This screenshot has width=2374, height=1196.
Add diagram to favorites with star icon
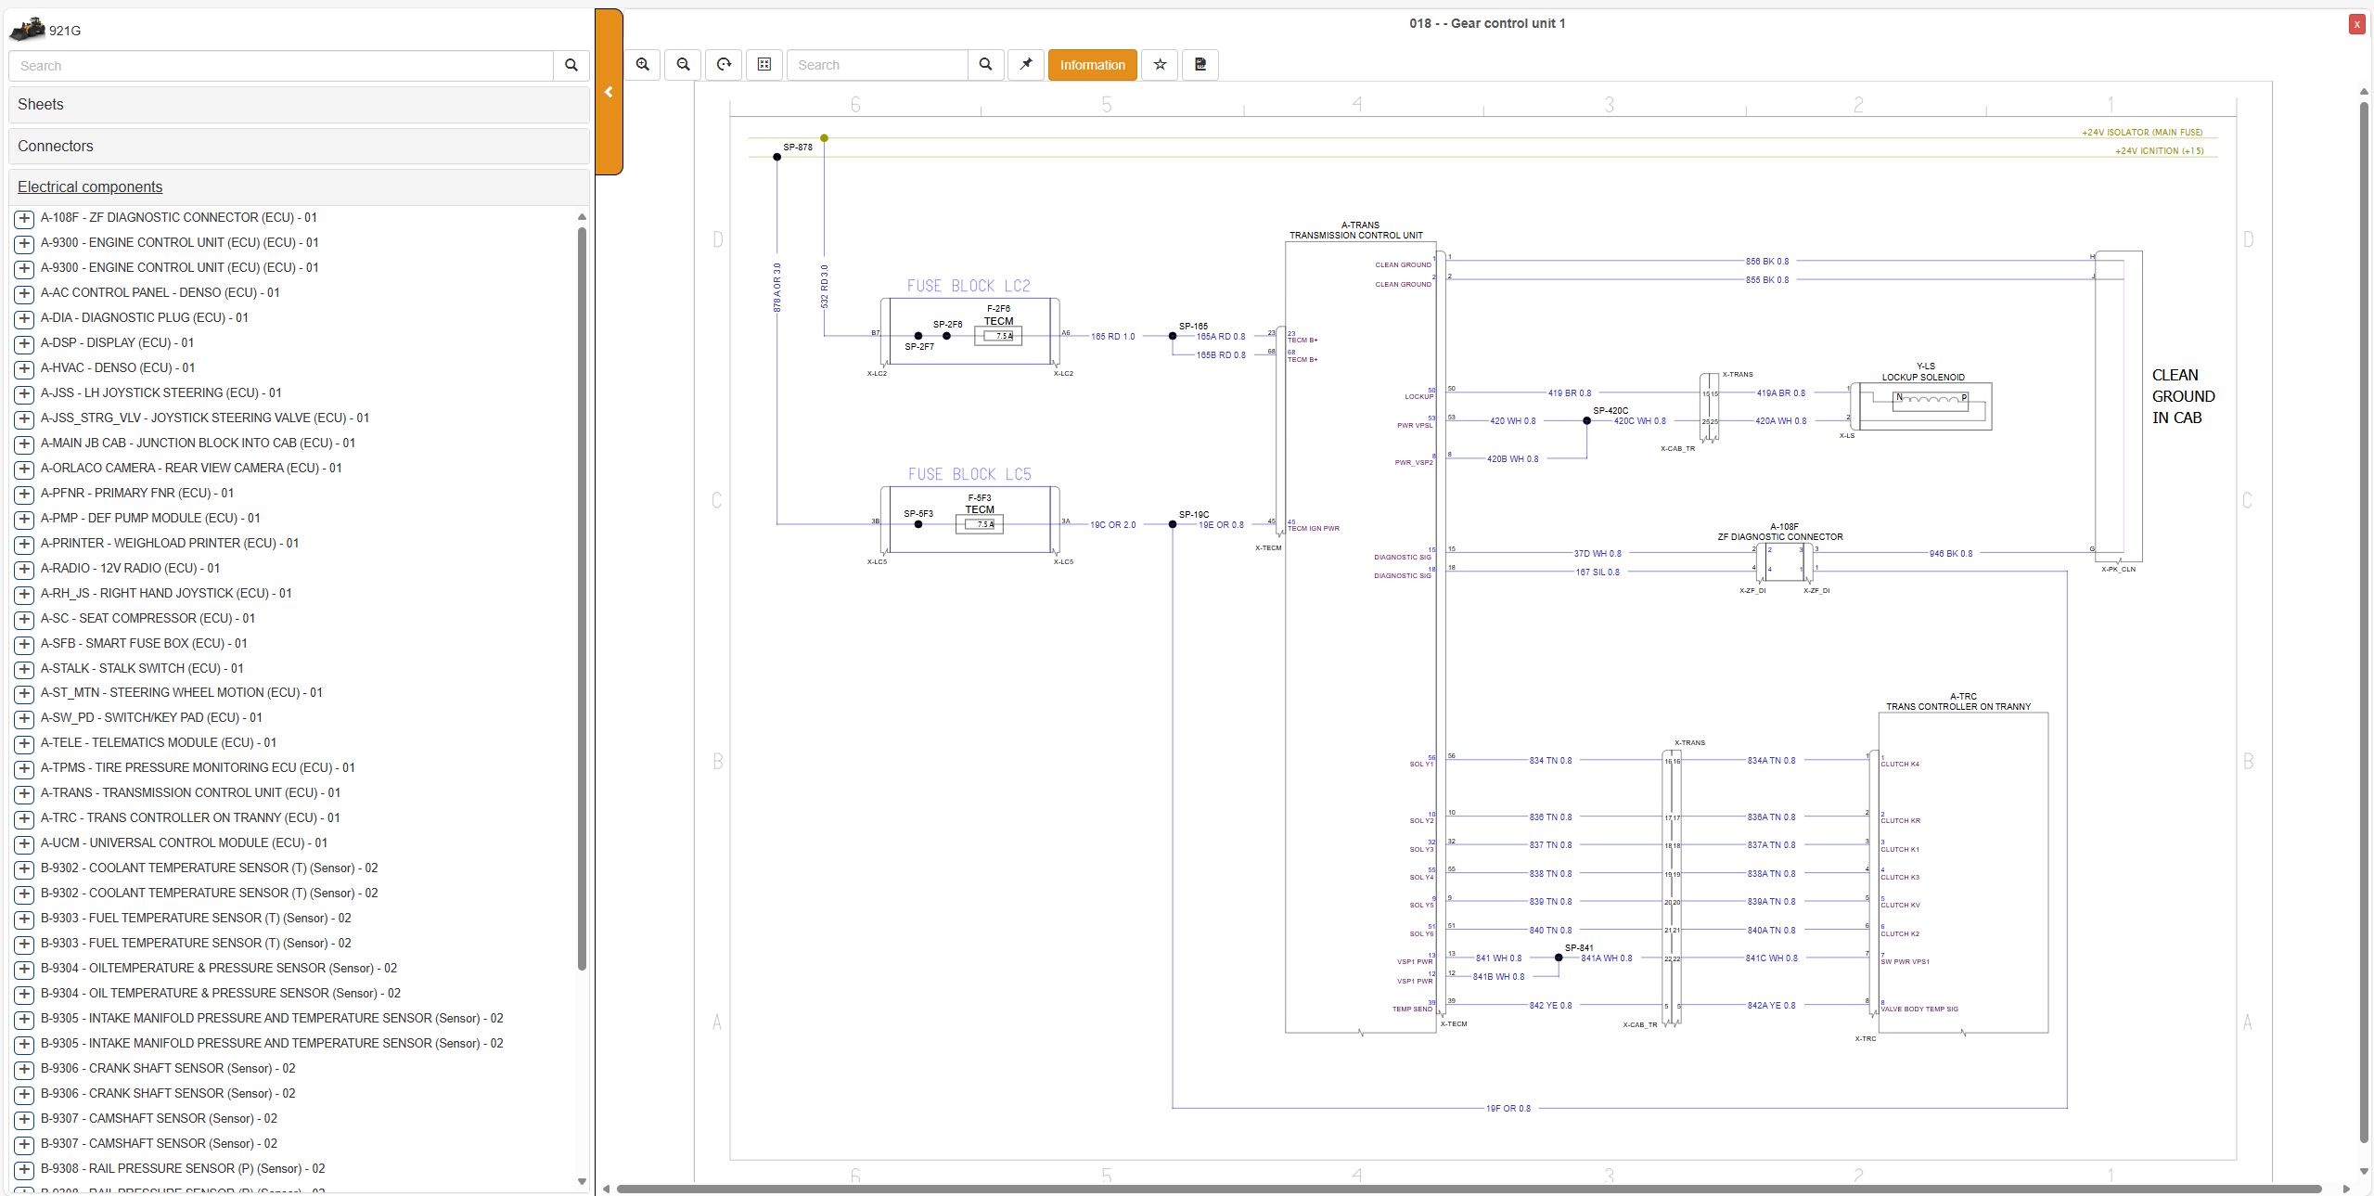1160,65
